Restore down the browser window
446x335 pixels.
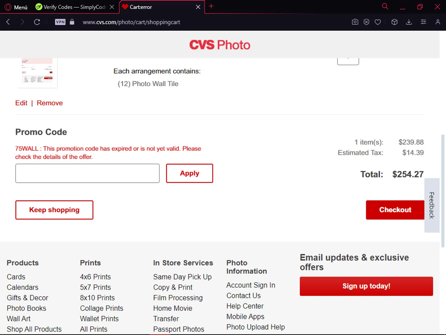pyautogui.click(x=420, y=7)
